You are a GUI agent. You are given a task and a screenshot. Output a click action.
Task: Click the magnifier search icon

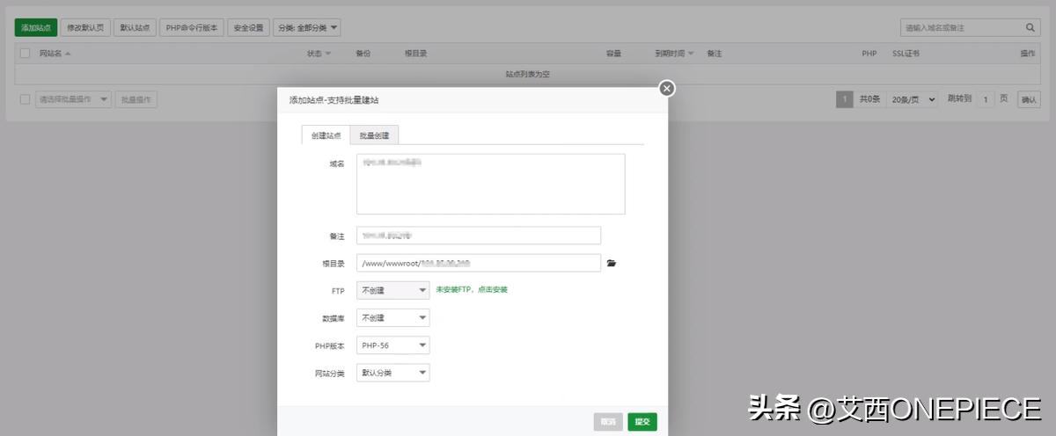1032,27
